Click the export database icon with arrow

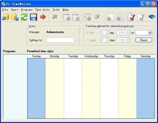coord(15,17)
